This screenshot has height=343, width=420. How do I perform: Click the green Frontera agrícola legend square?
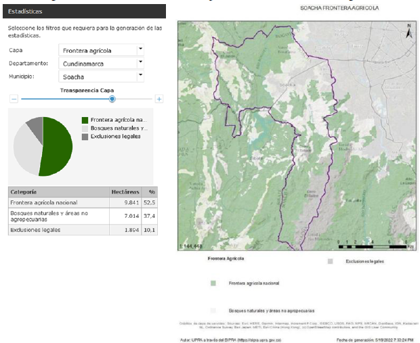[x=85, y=119]
